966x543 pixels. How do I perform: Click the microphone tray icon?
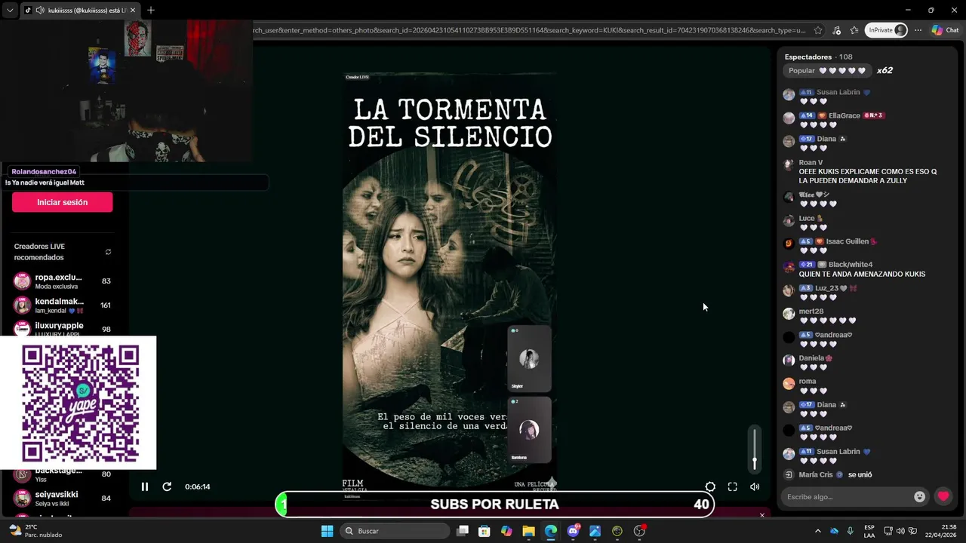851,531
